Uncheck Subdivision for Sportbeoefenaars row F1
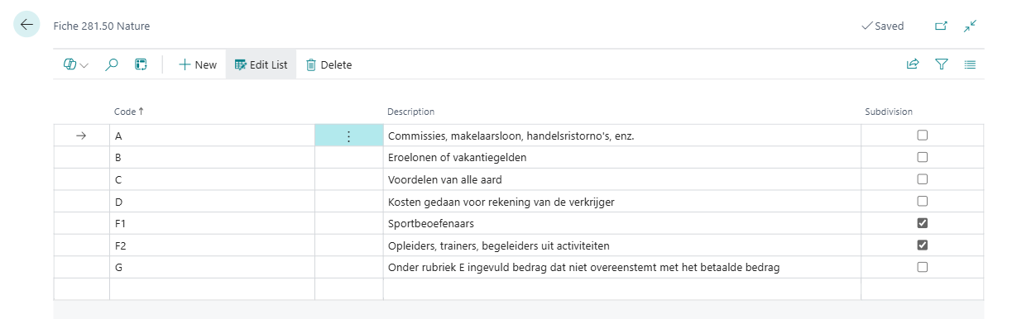1036x319 pixels. 923,223
